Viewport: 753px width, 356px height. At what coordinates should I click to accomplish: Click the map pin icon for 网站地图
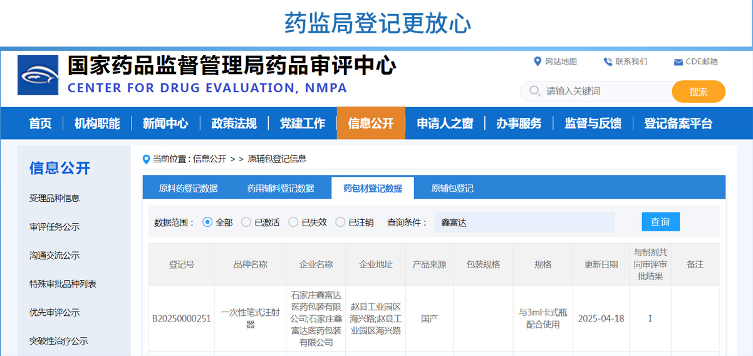pos(537,61)
